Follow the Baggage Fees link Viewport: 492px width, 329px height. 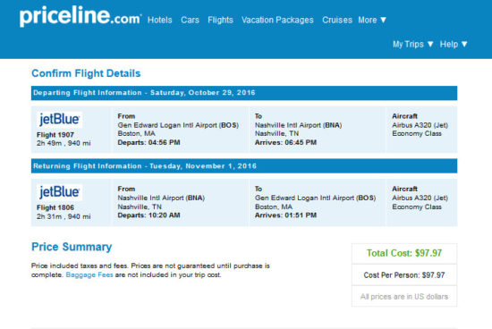[89, 275]
